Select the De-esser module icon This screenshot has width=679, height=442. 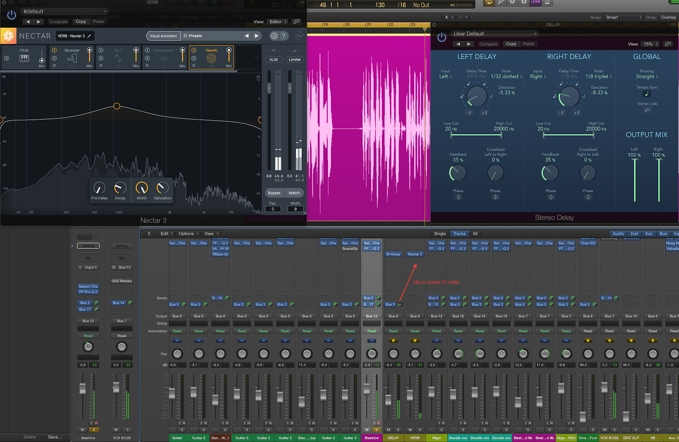tap(72, 59)
